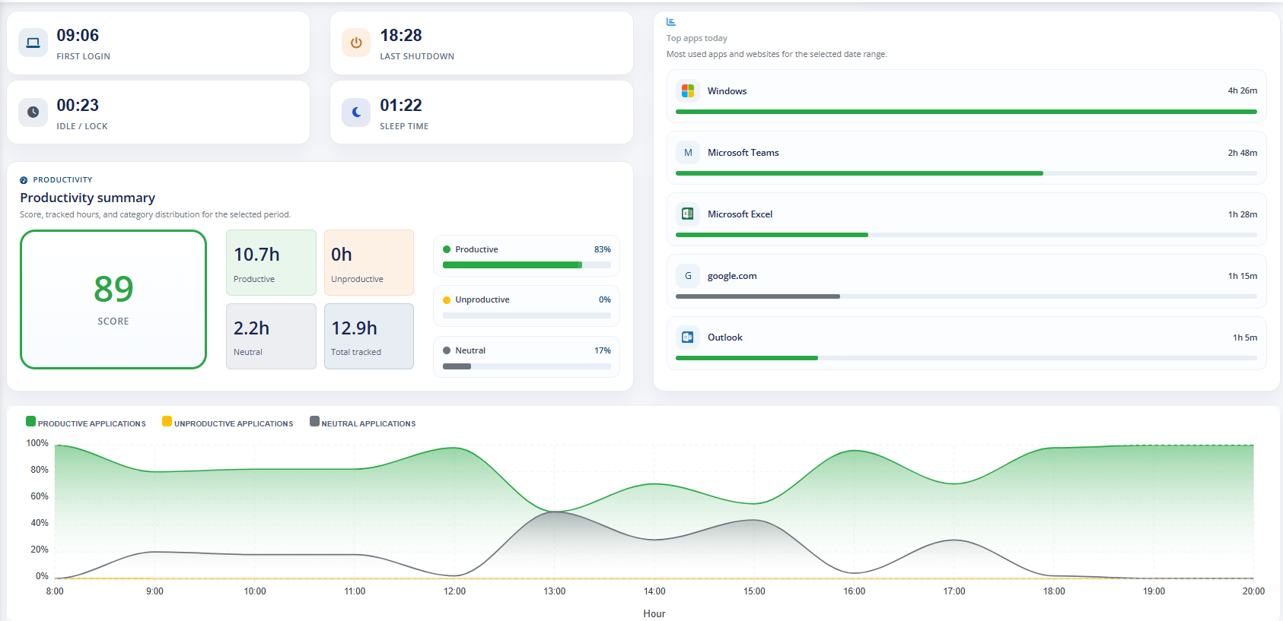
Task: Click the green dot next to Productive
Action: point(447,249)
